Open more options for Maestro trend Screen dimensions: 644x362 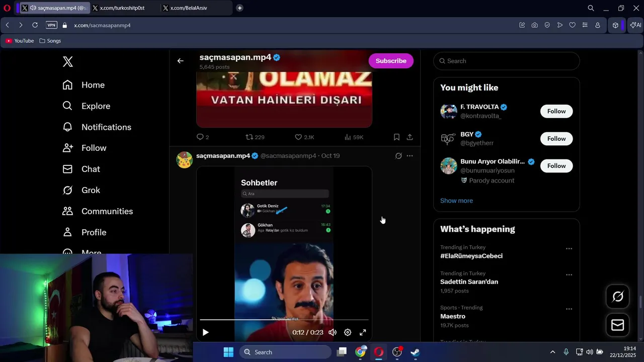pos(569,309)
